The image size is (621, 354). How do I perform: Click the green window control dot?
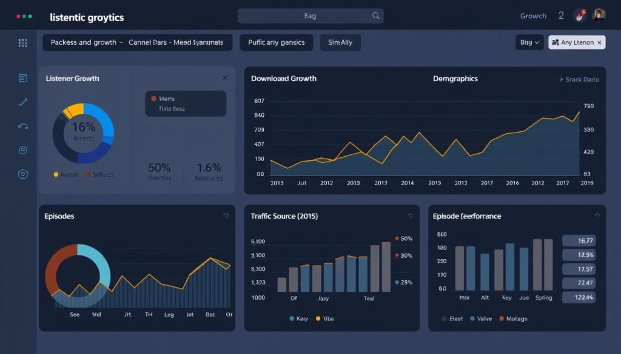(30, 16)
